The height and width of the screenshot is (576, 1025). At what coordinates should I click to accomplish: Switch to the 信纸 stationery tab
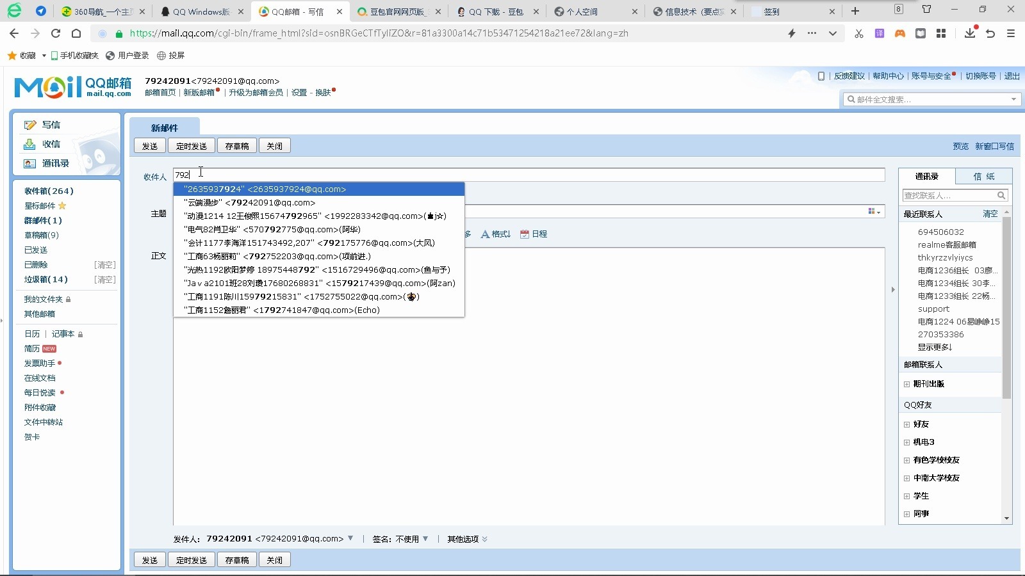(x=984, y=176)
